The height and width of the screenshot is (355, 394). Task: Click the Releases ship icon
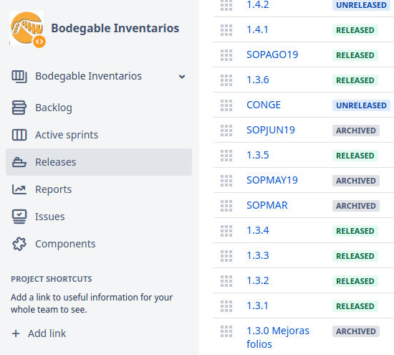19,162
